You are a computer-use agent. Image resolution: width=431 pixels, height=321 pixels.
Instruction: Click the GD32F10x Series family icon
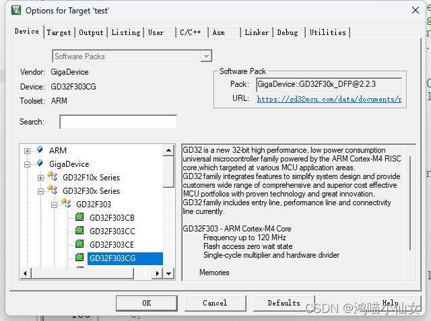pos(53,176)
